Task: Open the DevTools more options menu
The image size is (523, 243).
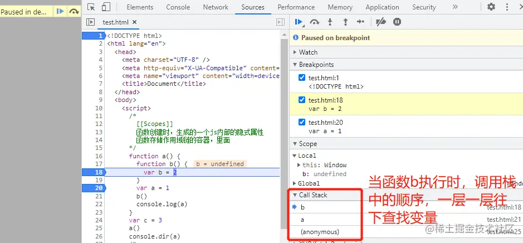Action: (x=507, y=7)
